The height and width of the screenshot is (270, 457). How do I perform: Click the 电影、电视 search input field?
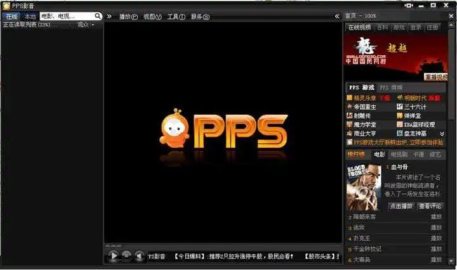click(67, 16)
